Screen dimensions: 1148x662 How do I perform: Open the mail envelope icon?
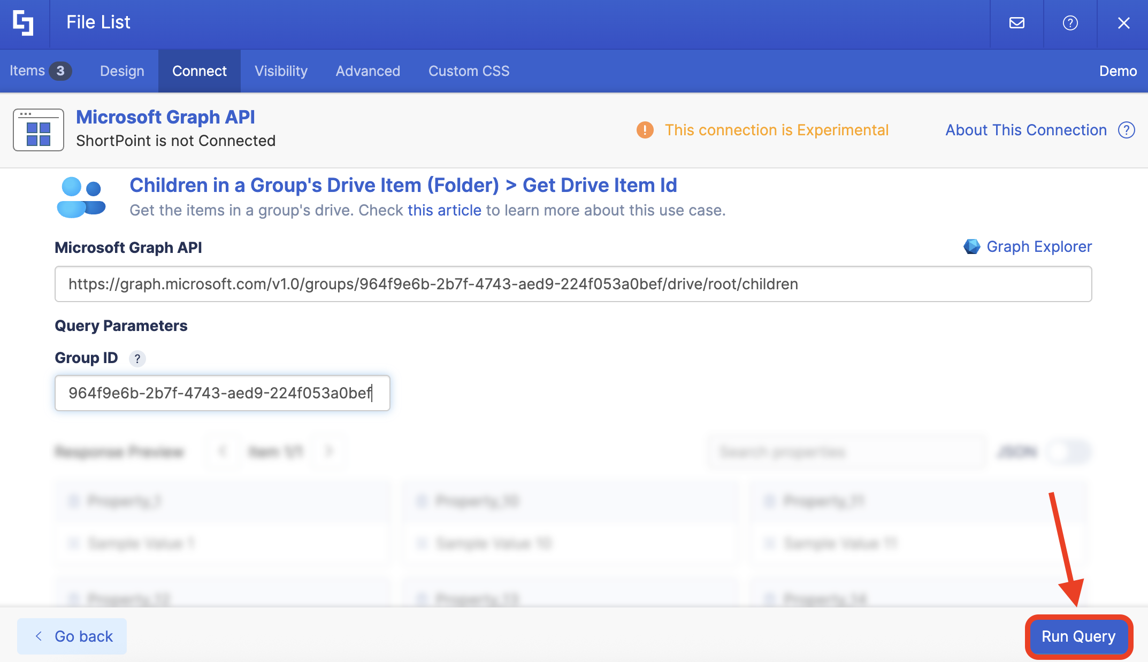point(1016,23)
